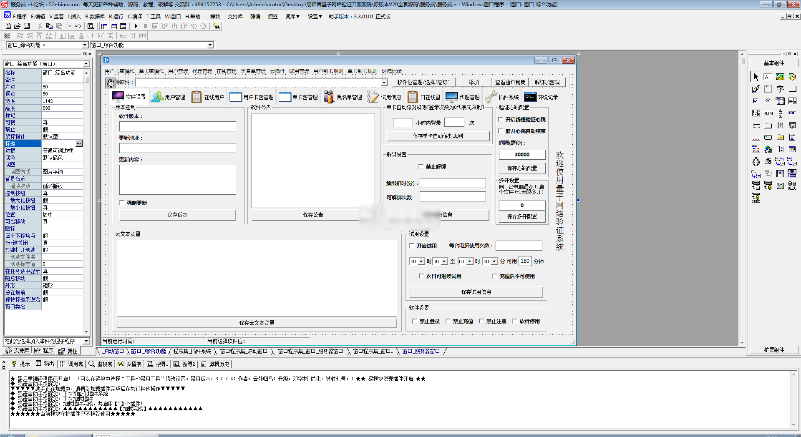Click the Open file toolbar icon
Image resolution: width=801 pixels, height=437 pixels.
tap(18, 26)
